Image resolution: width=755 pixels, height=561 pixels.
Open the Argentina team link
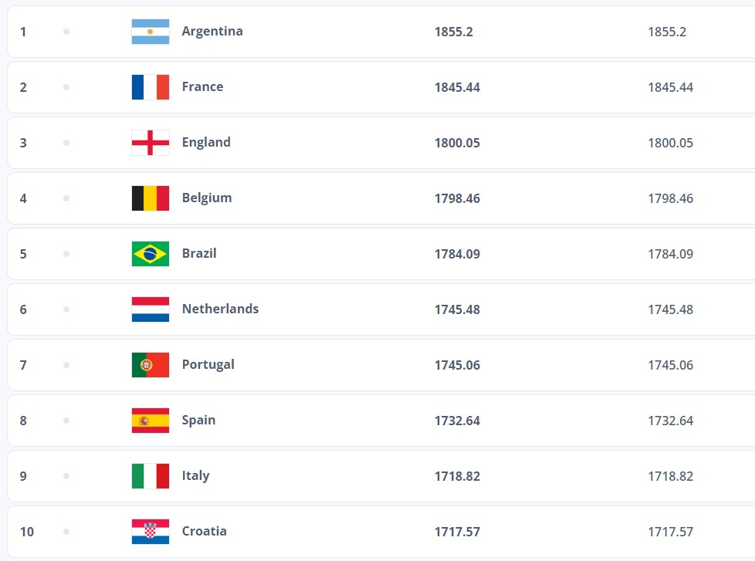pos(212,32)
